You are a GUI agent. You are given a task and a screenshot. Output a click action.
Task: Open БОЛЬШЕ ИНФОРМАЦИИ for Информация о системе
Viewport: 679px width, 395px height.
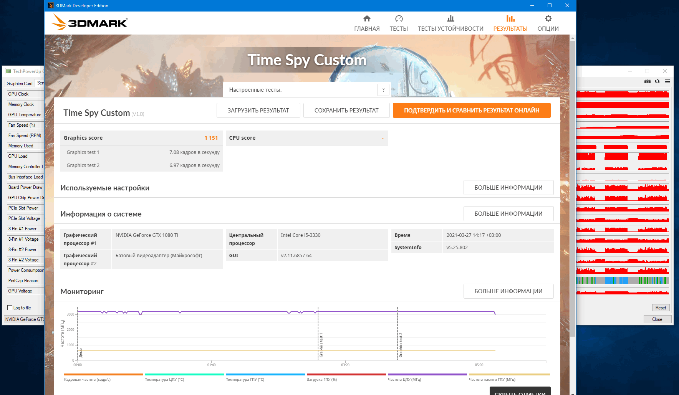point(508,214)
